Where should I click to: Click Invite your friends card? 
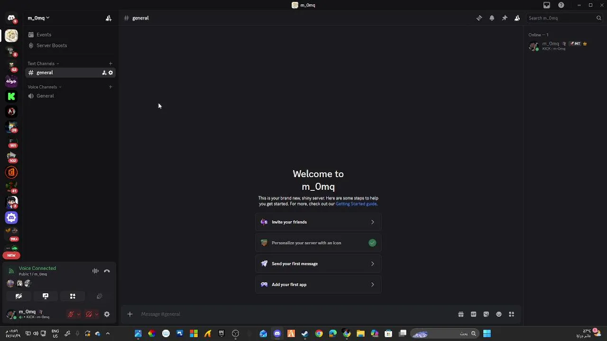(x=318, y=222)
